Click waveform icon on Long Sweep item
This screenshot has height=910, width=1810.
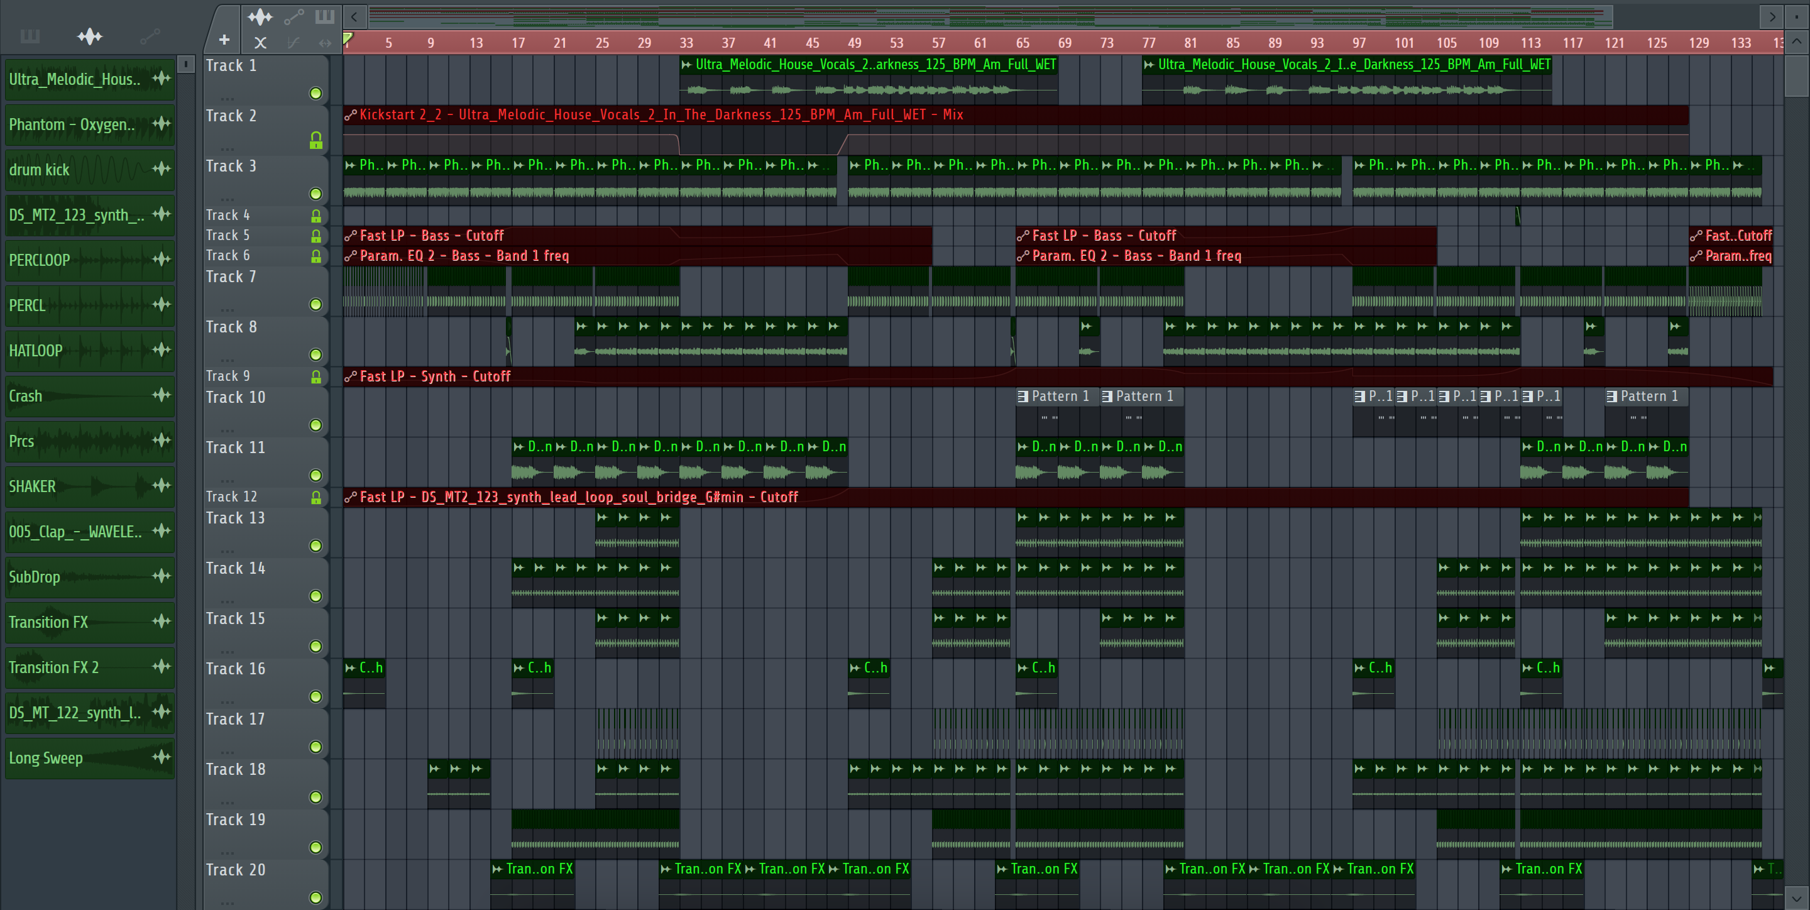pos(162,757)
